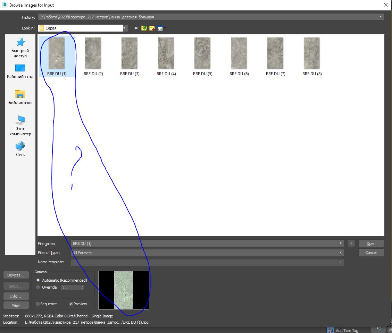Select Automatic (Recommended) gamma option
392x333 pixels.
pyautogui.click(x=38, y=280)
